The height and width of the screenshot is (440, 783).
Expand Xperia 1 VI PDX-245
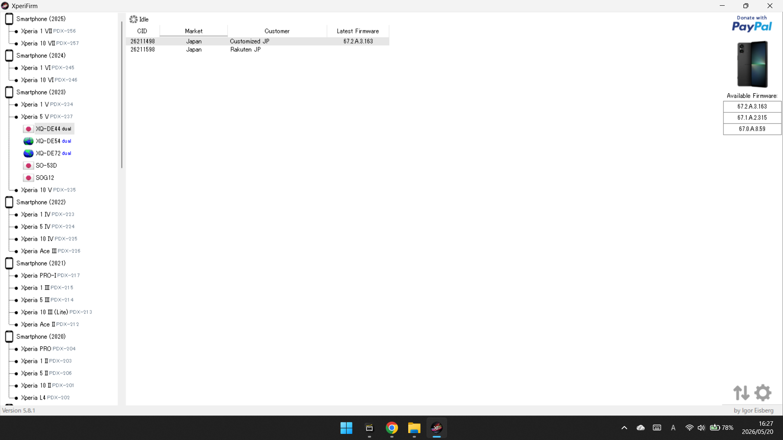(x=47, y=68)
